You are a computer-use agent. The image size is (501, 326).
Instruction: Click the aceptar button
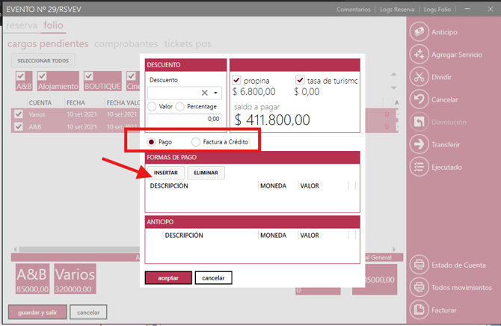point(168,277)
